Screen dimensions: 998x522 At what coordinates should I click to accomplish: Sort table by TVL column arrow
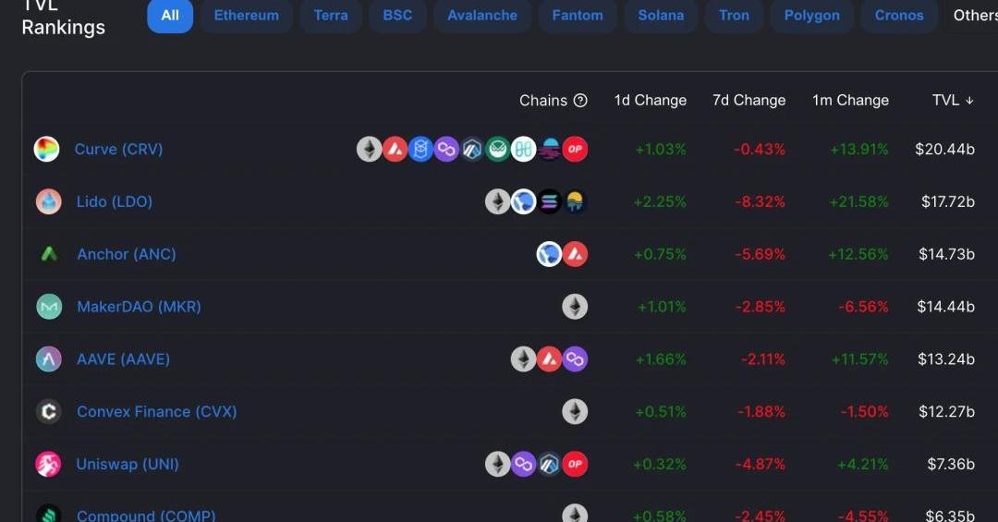pyautogui.click(x=969, y=100)
